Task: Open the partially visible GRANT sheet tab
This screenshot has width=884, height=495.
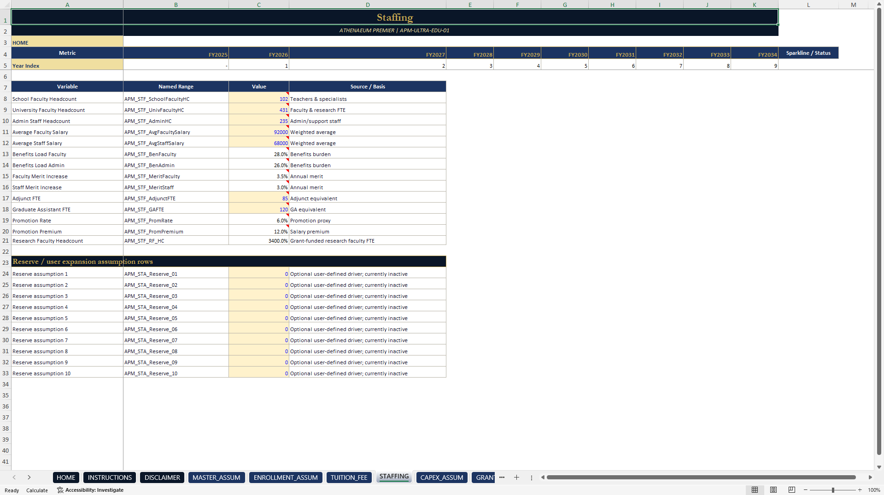Action: [x=484, y=478]
